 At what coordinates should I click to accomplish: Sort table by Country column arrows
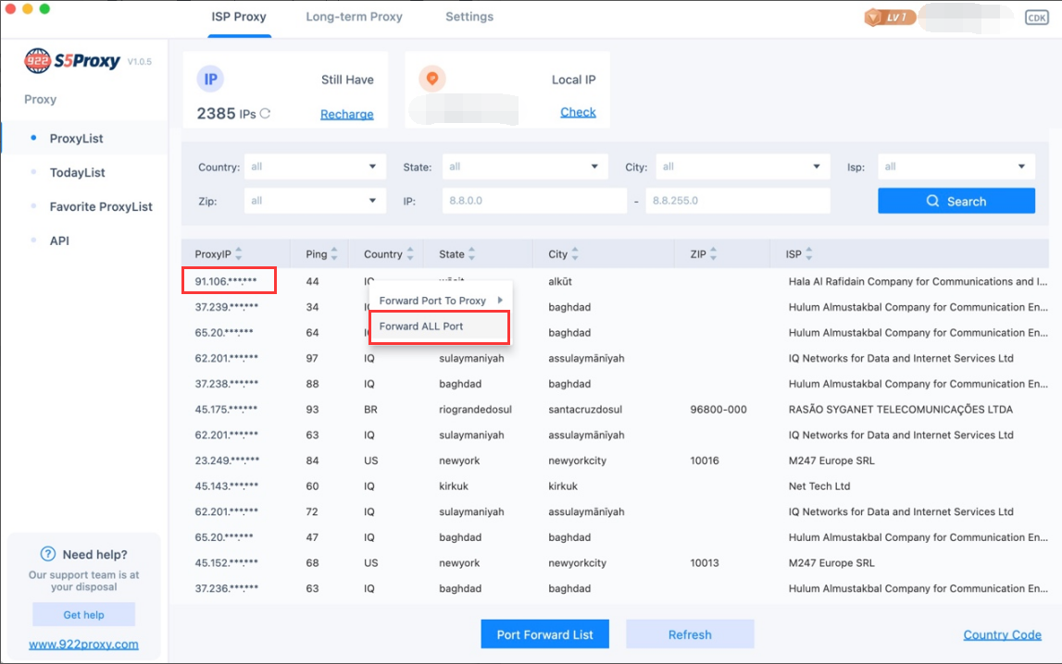(410, 254)
